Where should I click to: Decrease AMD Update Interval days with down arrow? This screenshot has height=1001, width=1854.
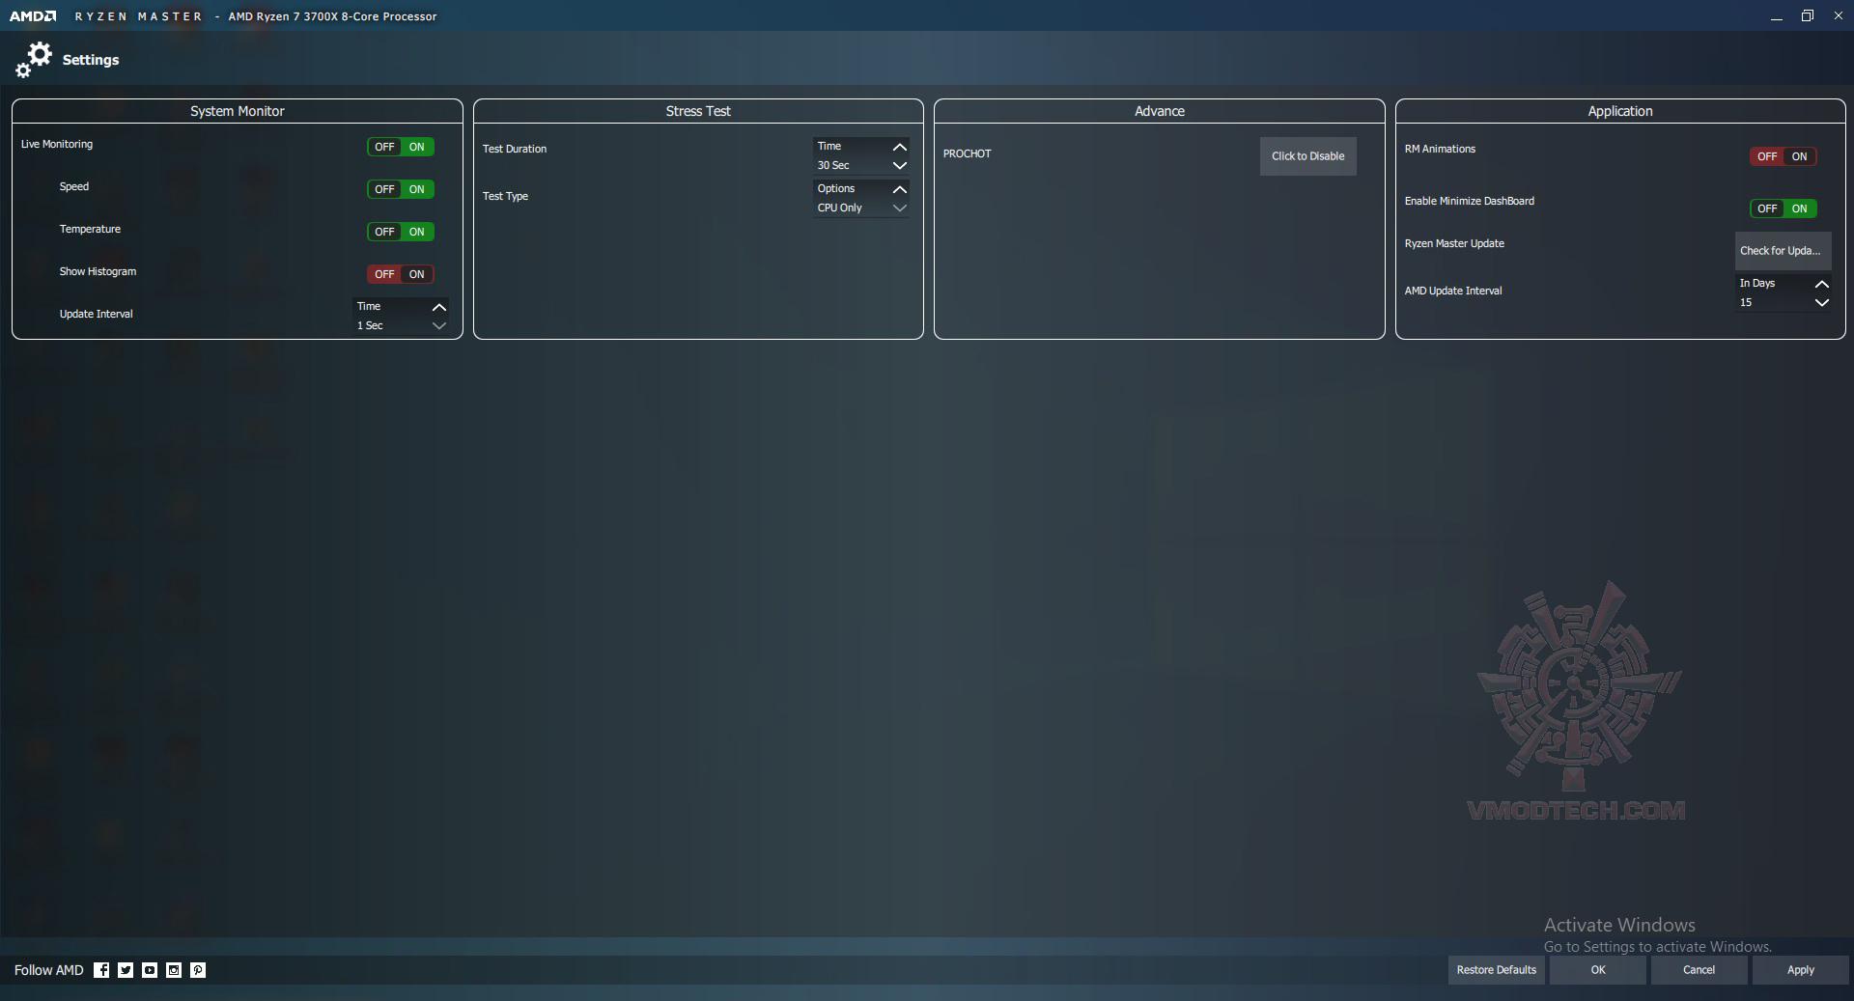[1822, 302]
